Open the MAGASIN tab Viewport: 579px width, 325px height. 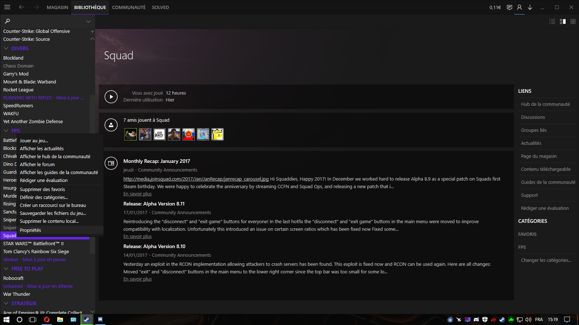point(57,7)
